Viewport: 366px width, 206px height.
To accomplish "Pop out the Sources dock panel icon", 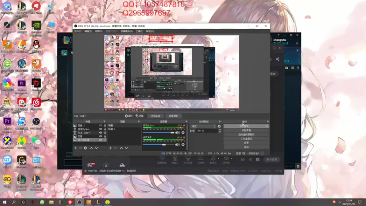I will 104,121.
